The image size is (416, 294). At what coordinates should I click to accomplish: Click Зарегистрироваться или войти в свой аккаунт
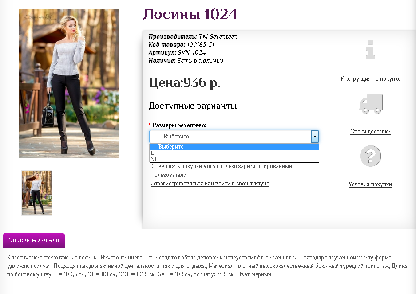point(210,184)
